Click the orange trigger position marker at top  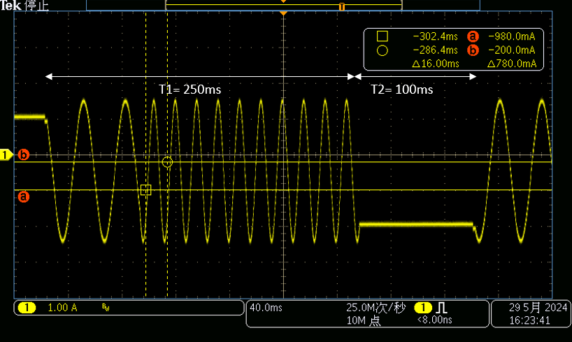(x=283, y=13)
